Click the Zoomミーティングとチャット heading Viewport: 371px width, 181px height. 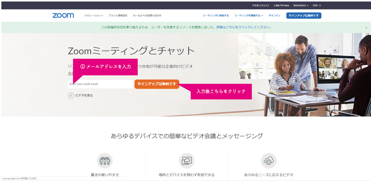click(131, 51)
